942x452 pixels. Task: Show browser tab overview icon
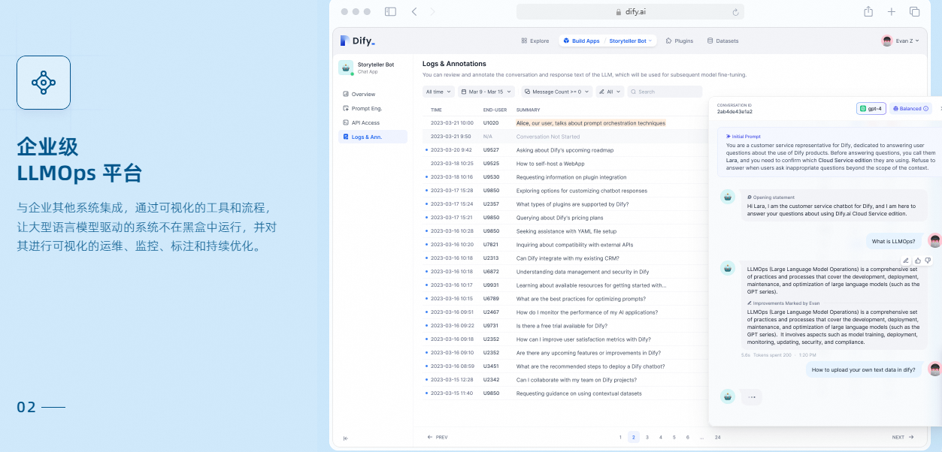coord(915,11)
